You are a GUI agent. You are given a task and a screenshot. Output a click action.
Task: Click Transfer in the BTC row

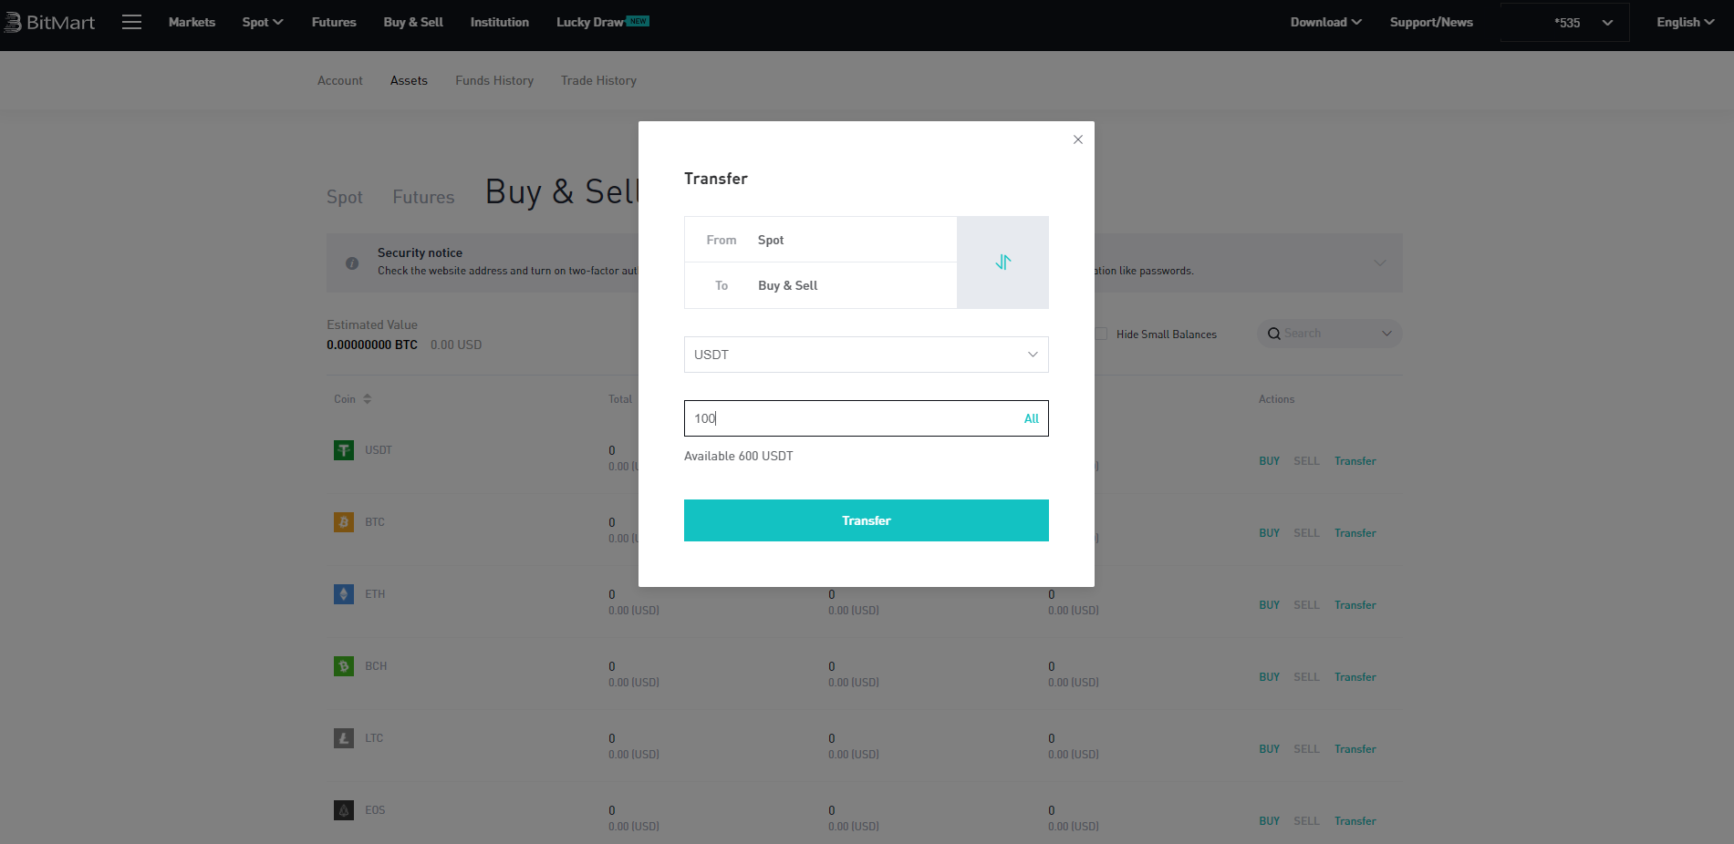point(1355,533)
